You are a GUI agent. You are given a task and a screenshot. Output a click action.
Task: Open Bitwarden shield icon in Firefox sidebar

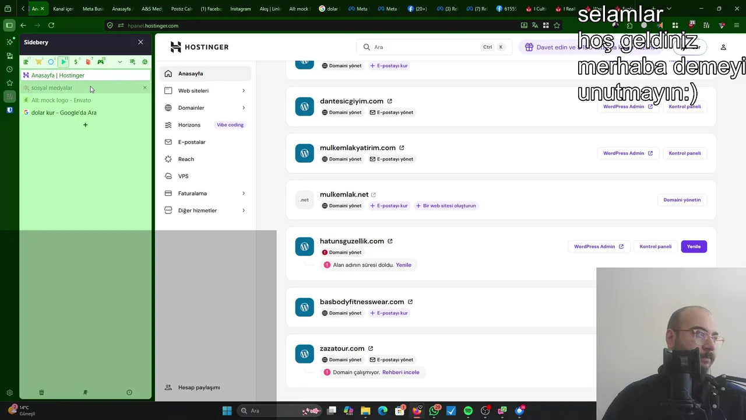(x=9, y=110)
